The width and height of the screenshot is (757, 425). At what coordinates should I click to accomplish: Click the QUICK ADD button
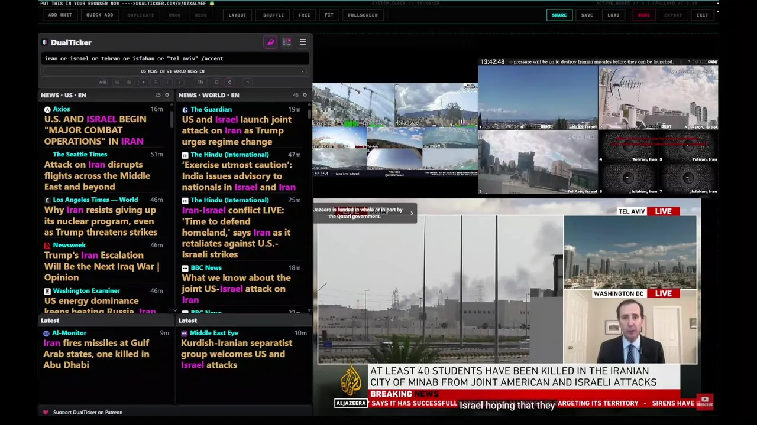[99, 15]
